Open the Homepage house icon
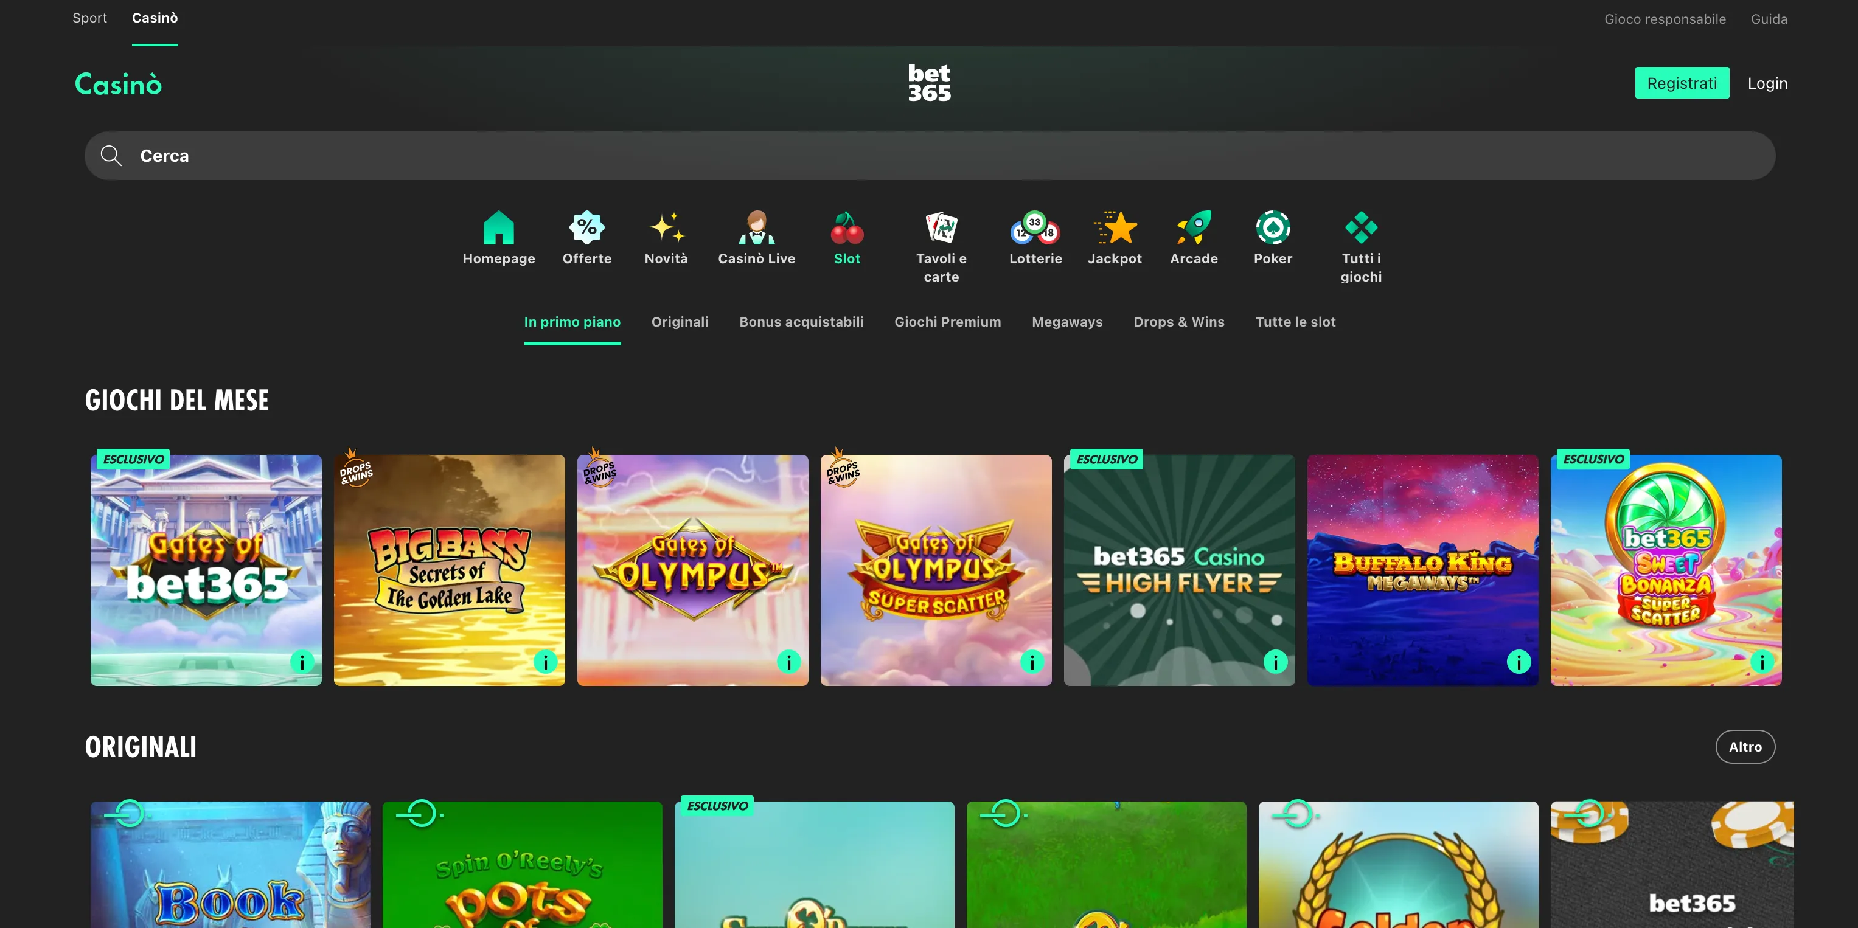The height and width of the screenshot is (928, 1858). [498, 228]
